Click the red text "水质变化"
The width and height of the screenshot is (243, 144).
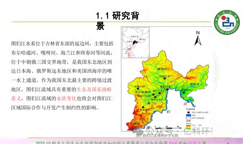(67, 98)
